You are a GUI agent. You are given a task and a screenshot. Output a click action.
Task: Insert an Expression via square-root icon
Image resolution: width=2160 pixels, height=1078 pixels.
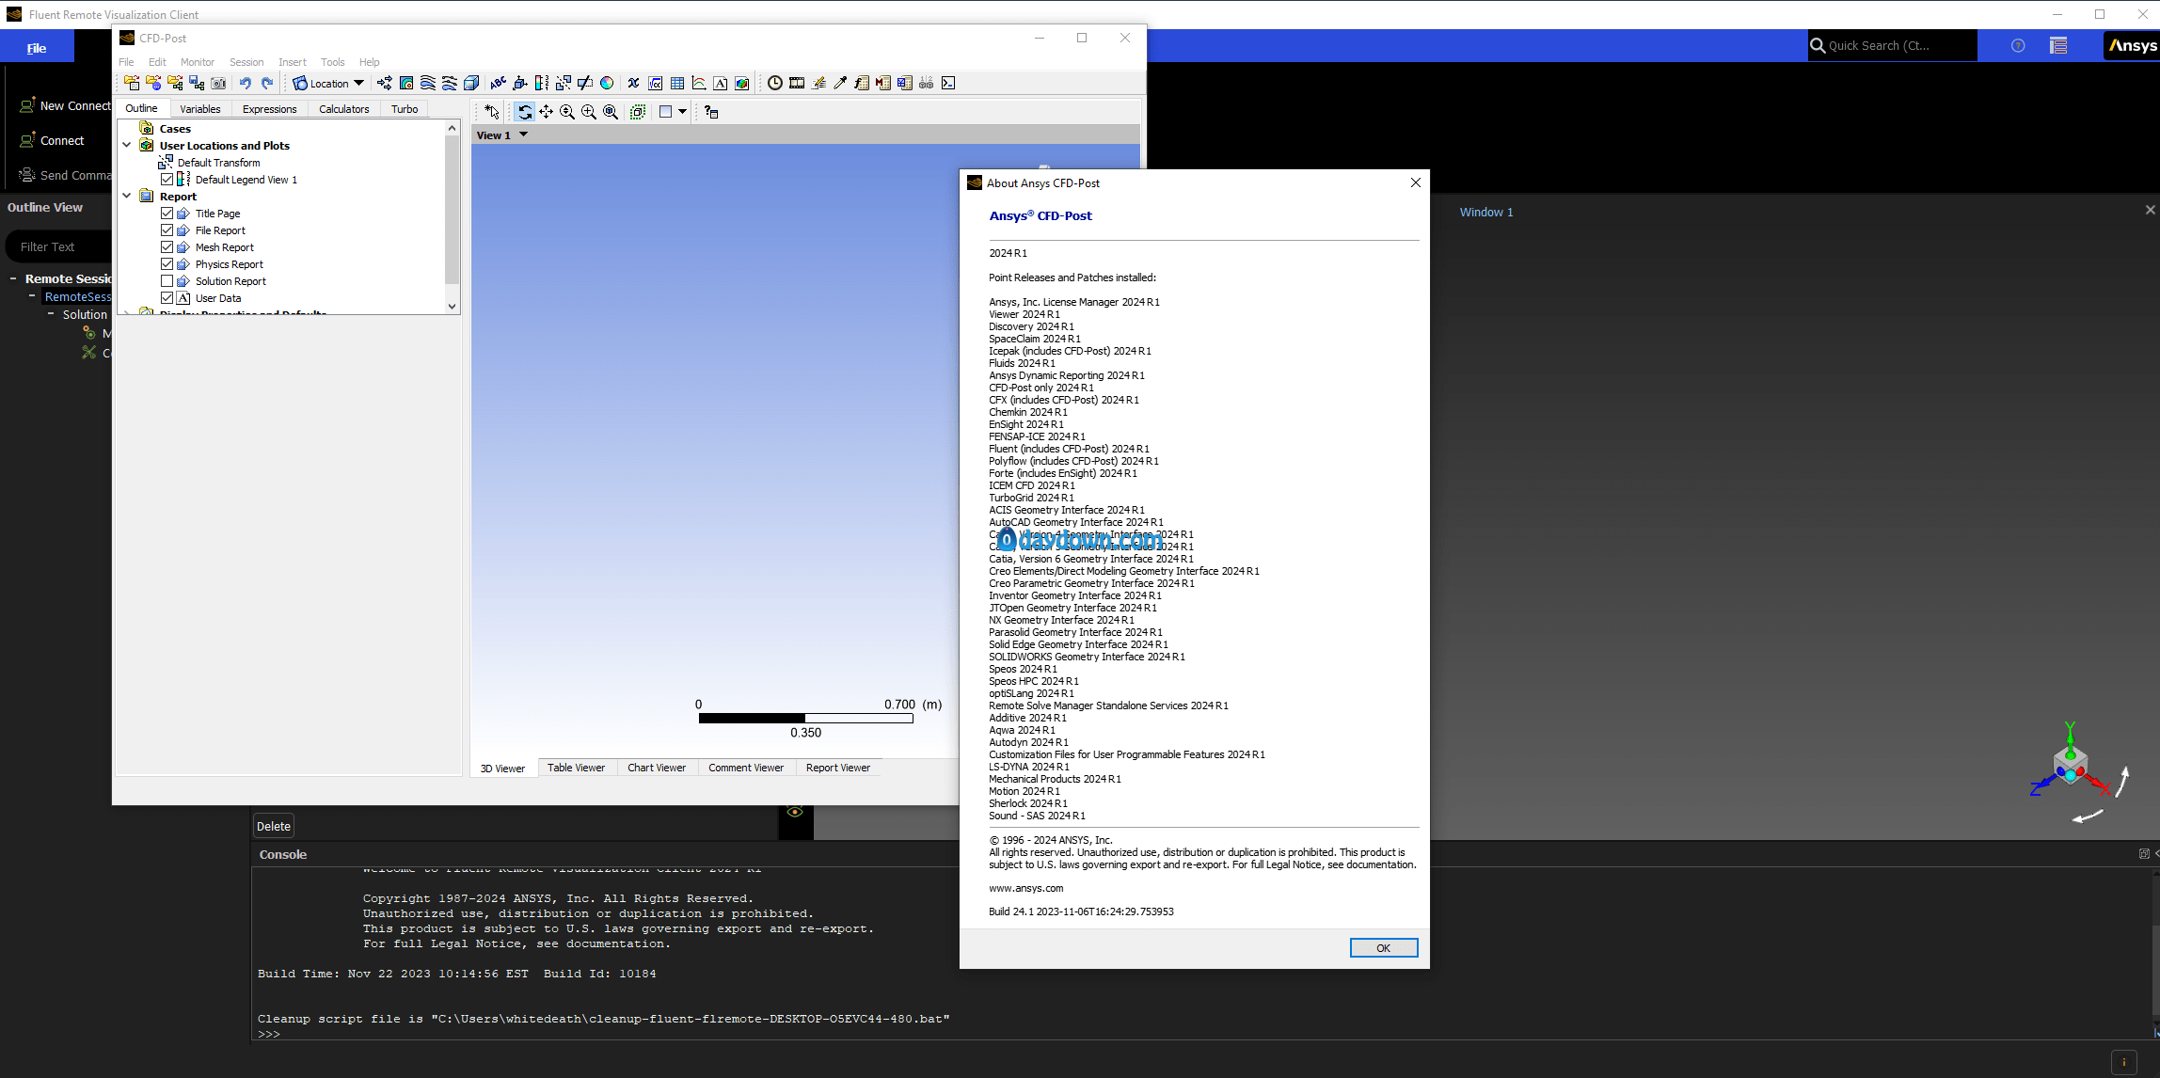(x=656, y=83)
